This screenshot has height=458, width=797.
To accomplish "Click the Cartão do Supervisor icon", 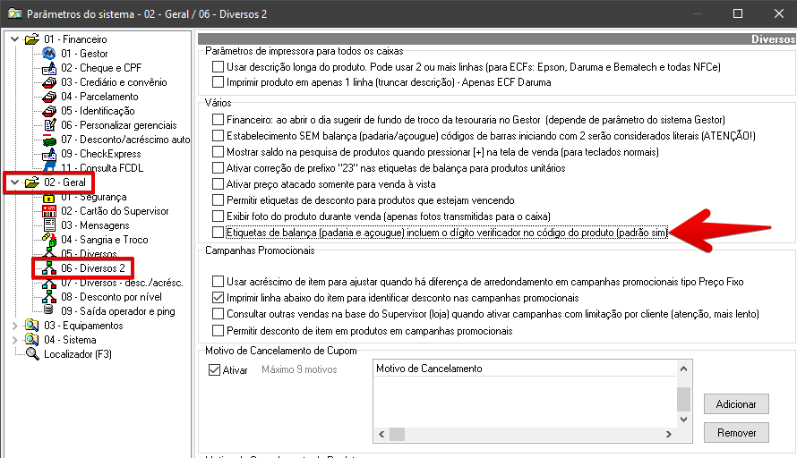I will point(49,211).
